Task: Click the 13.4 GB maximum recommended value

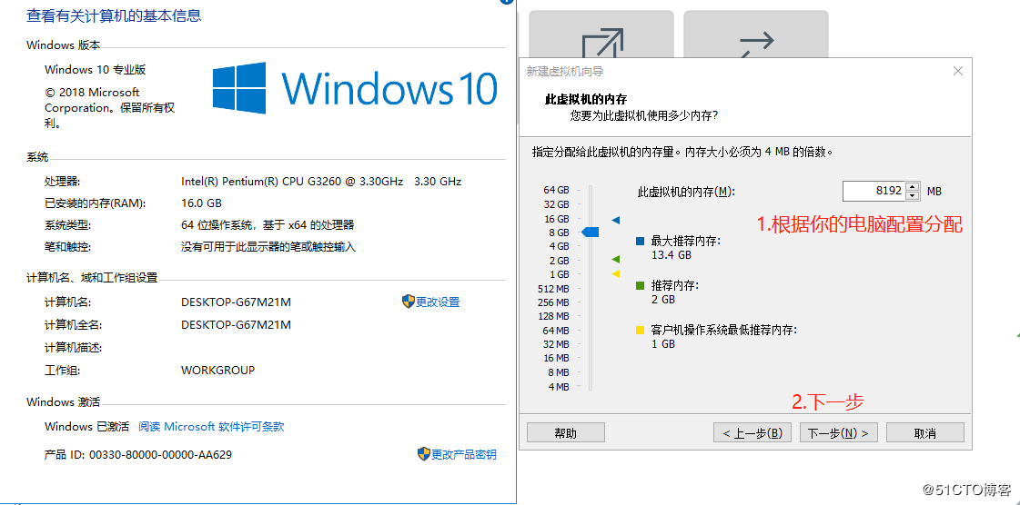Action: (x=672, y=255)
